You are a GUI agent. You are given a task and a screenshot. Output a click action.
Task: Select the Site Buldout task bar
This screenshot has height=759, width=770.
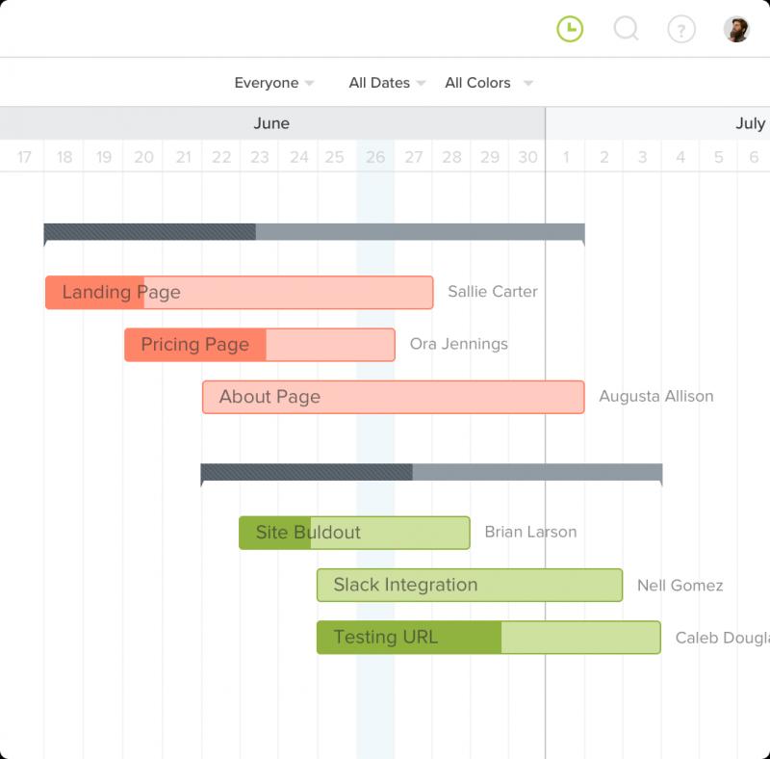coord(354,533)
